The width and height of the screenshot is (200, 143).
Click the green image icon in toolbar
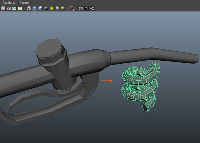pyautogui.click(x=14, y=8)
